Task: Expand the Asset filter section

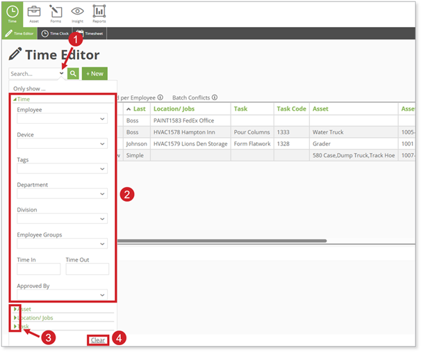Action: coord(24,309)
